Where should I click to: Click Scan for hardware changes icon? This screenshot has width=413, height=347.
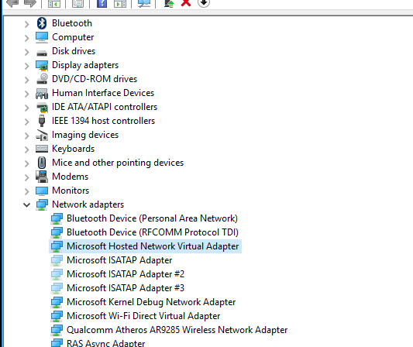tap(144, 3)
